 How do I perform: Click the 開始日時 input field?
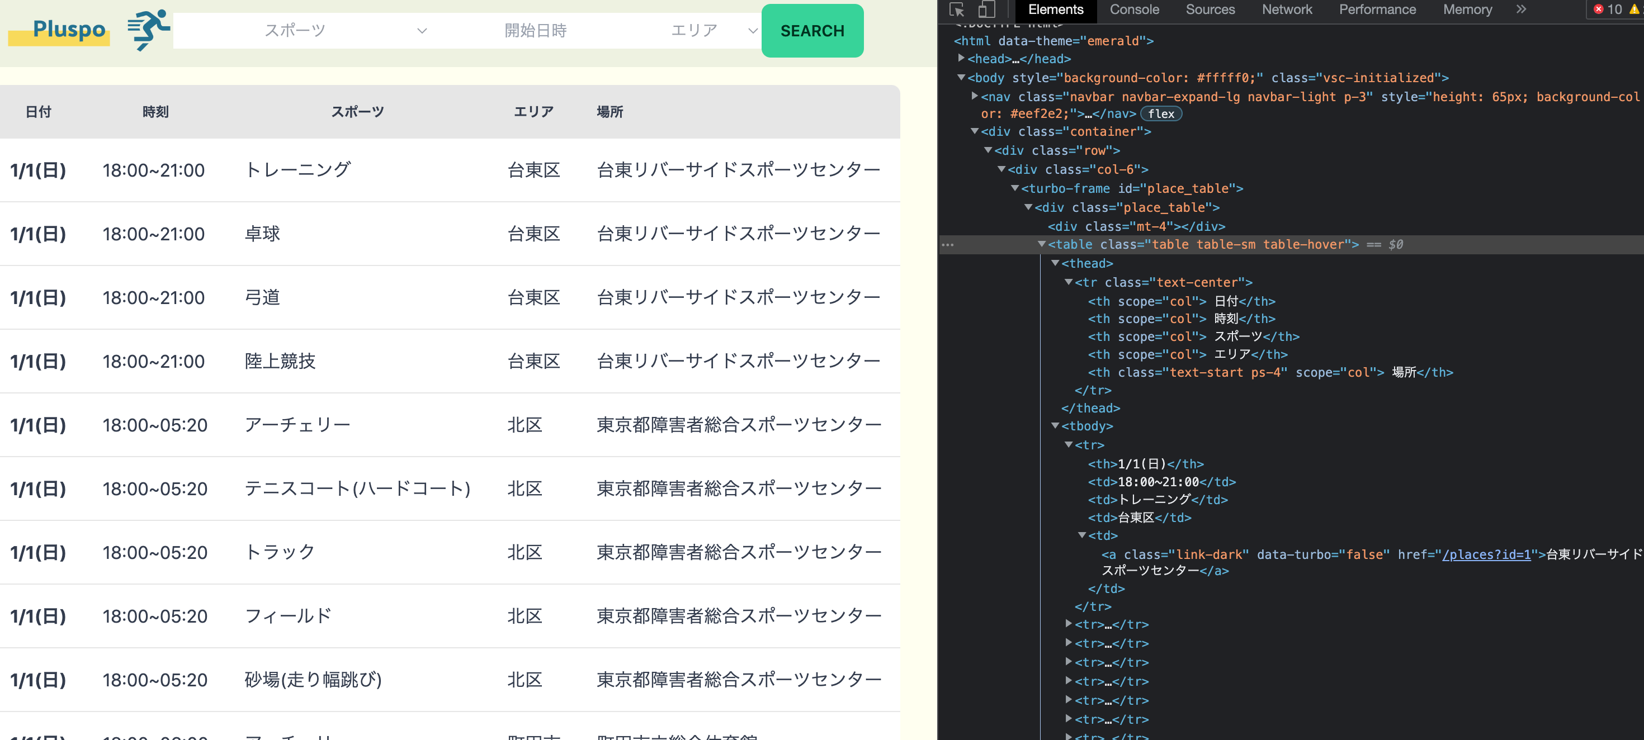click(x=536, y=30)
